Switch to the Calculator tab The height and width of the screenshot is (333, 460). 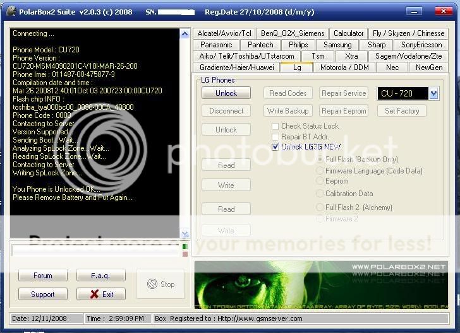[x=348, y=33]
